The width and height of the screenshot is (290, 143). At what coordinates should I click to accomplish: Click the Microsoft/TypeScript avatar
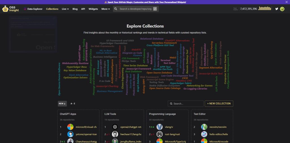160,141
